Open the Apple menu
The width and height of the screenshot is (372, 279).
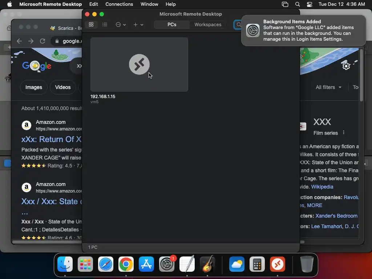coord(9,4)
